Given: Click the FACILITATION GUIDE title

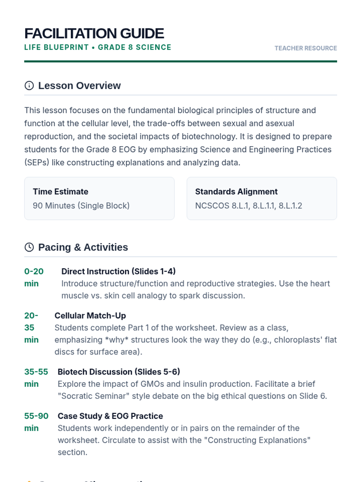Looking at the screenshot, I should (x=94, y=33).
